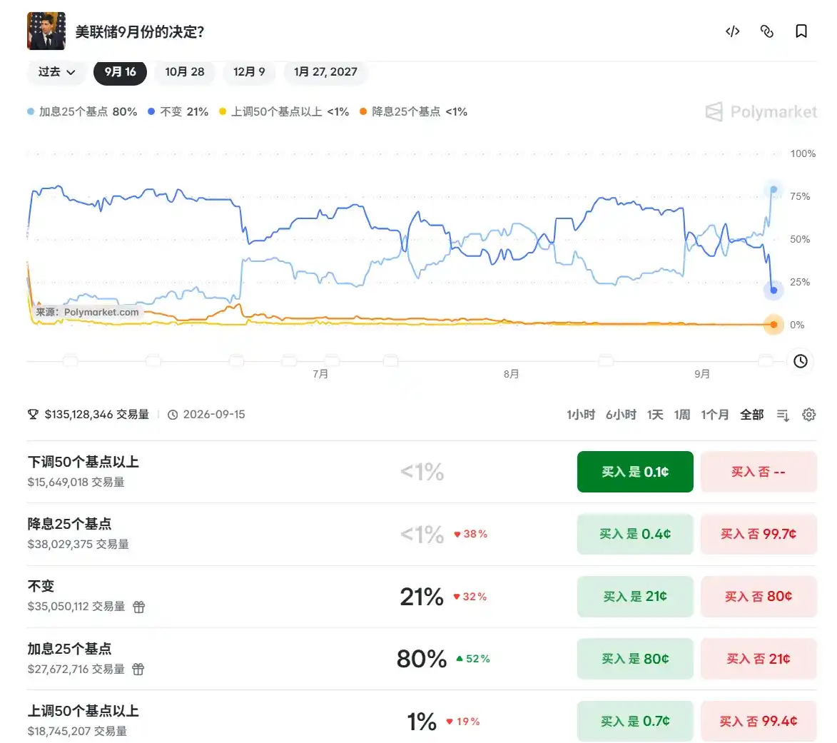The height and width of the screenshot is (743, 837).
Task: Click the $38,029,375 交易量 text
Action: [78, 545]
